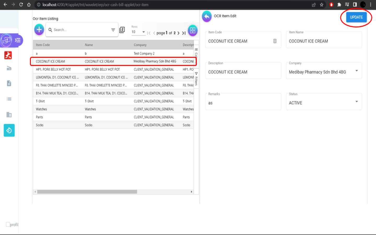
Task: Click the Remarks input field
Action: tap(243, 103)
